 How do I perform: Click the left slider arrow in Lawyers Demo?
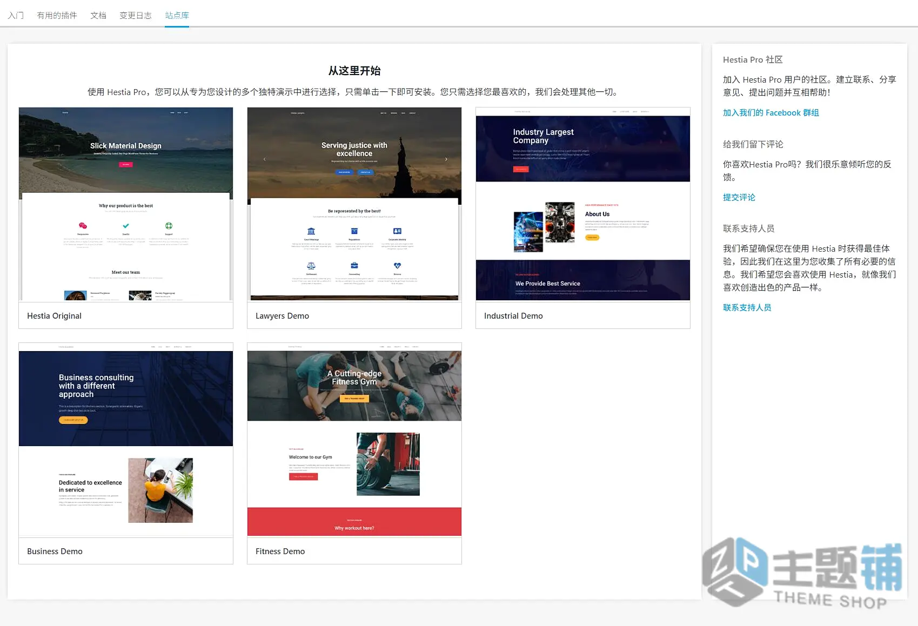tap(264, 159)
